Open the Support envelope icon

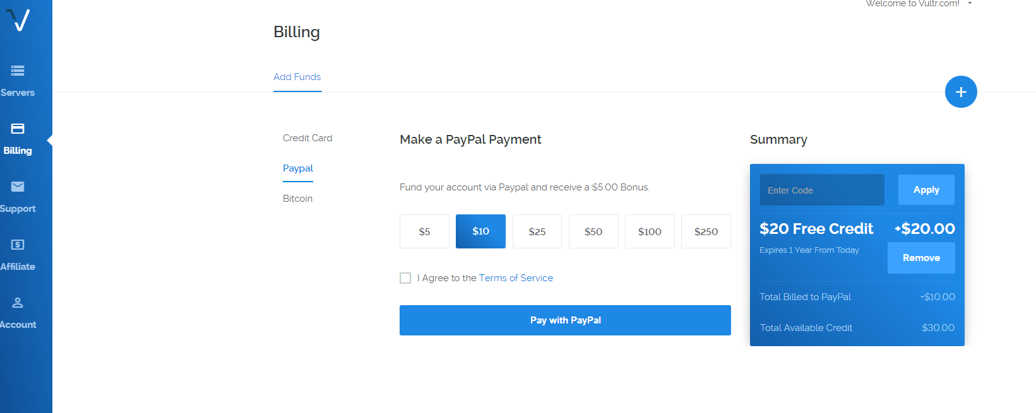click(x=18, y=187)
